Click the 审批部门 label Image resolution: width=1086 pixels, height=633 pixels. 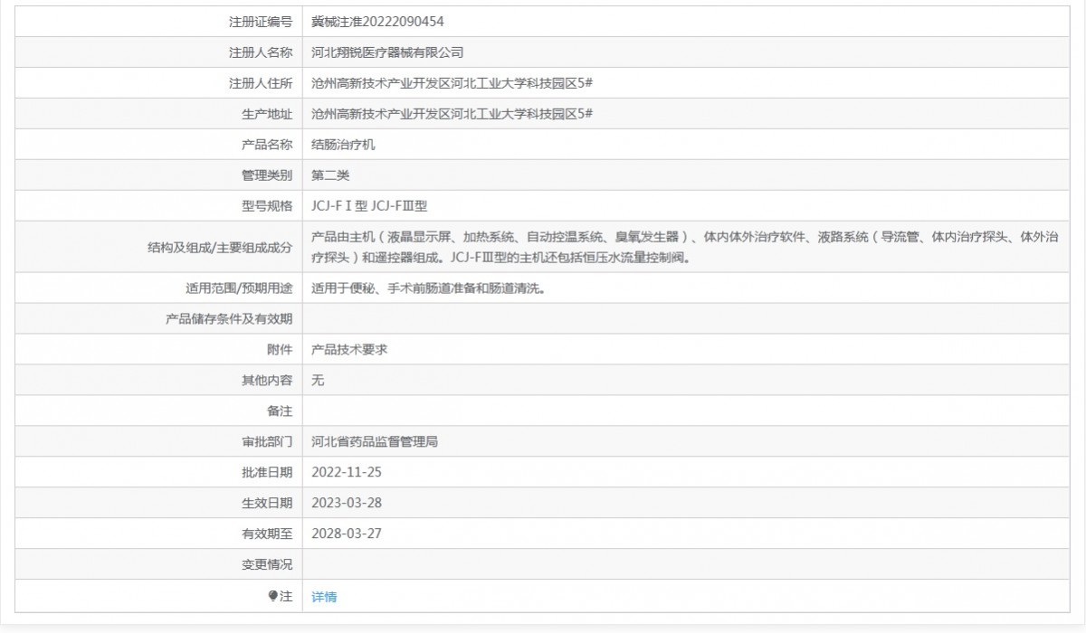(x=268, y=442)
